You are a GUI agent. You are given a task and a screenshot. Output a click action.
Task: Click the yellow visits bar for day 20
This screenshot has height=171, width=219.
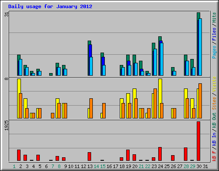click(134, 94)
